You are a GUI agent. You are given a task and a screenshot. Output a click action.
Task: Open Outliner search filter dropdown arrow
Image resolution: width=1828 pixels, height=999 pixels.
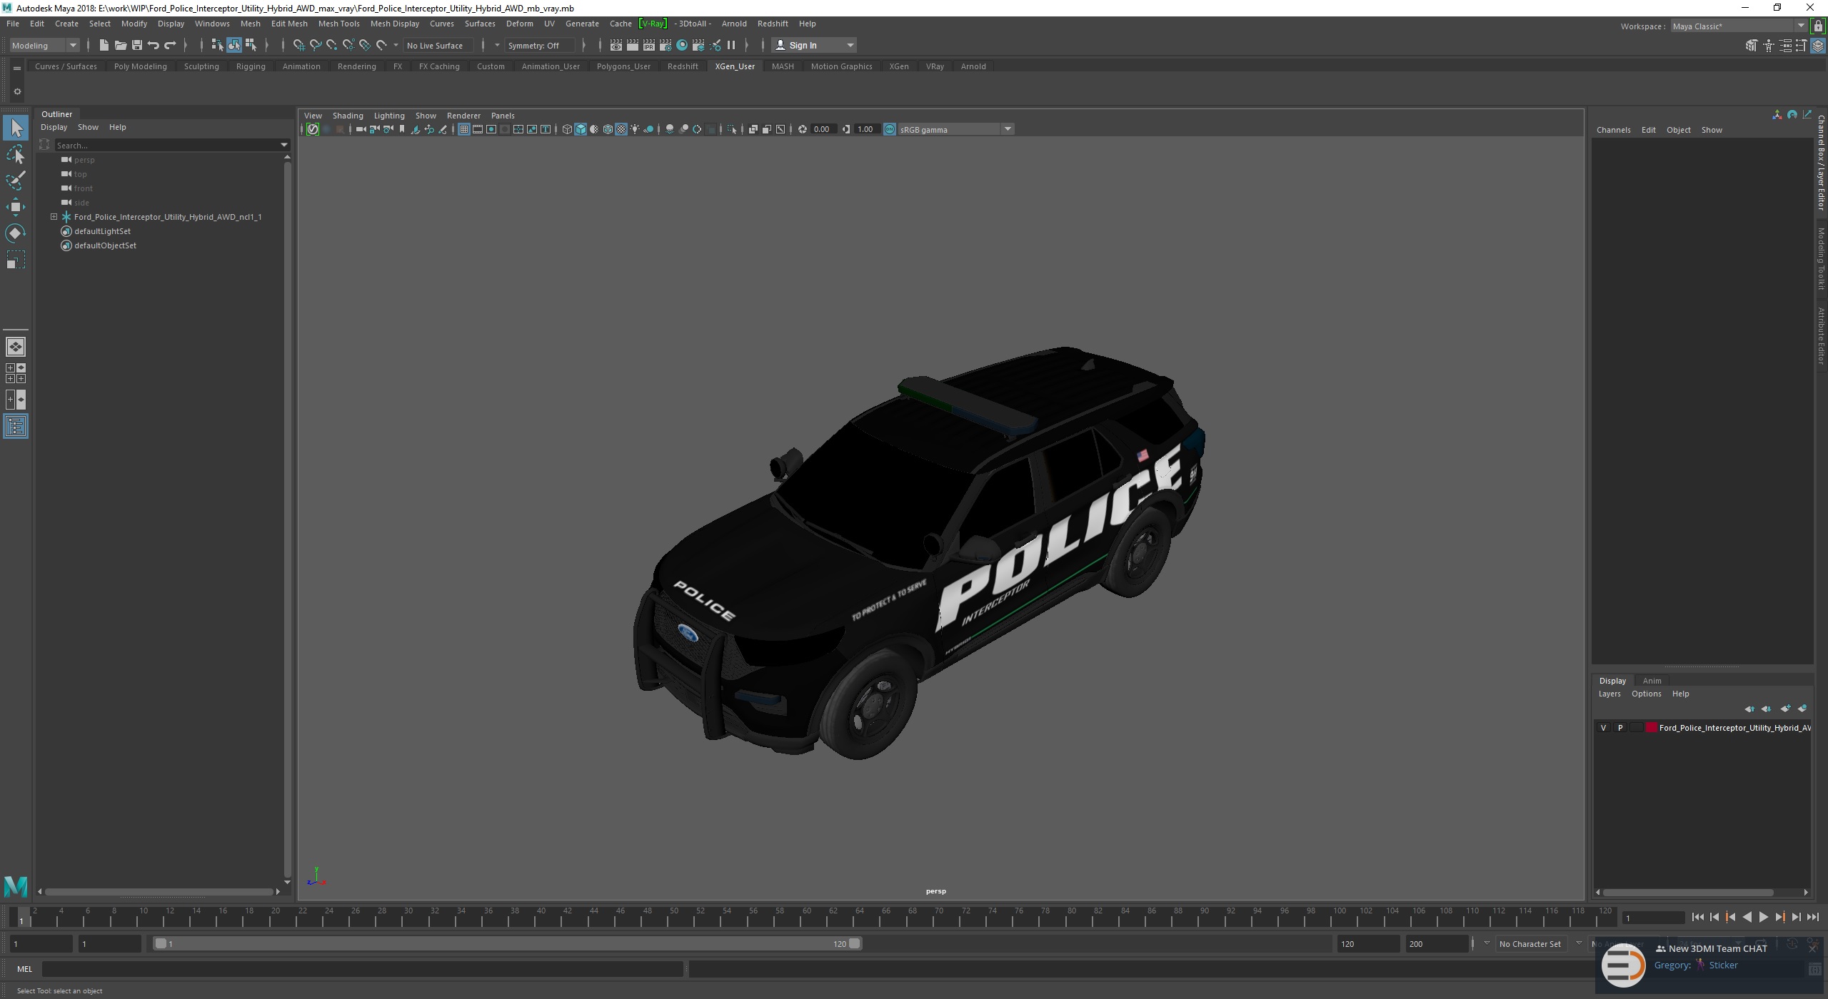click(284, 145)
